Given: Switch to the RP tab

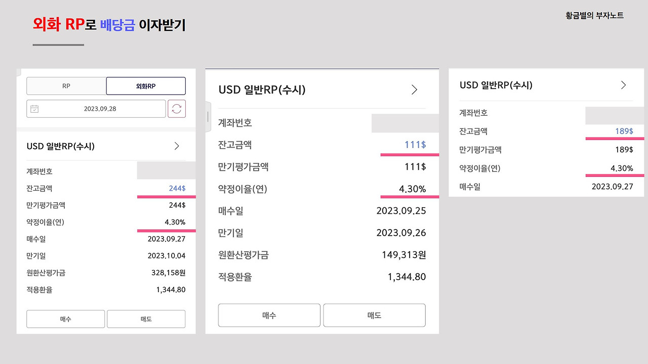Looking at the screenshot, I should [66, 86].
